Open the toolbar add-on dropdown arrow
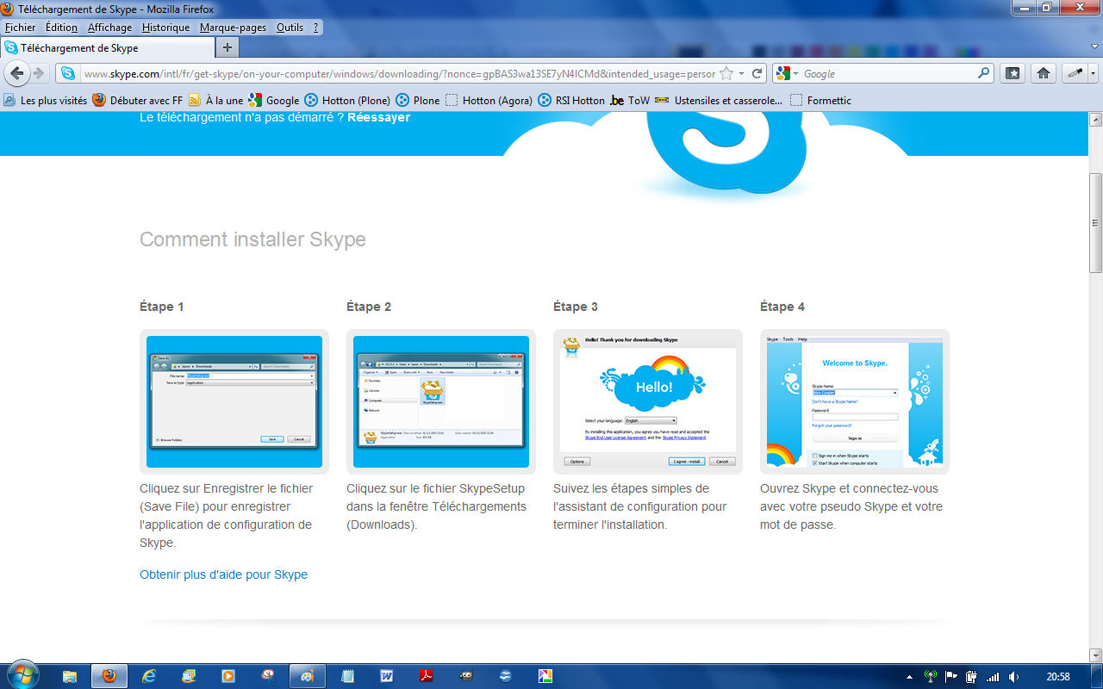This screenshot has height=689, width=1103. coord(1094,74)
